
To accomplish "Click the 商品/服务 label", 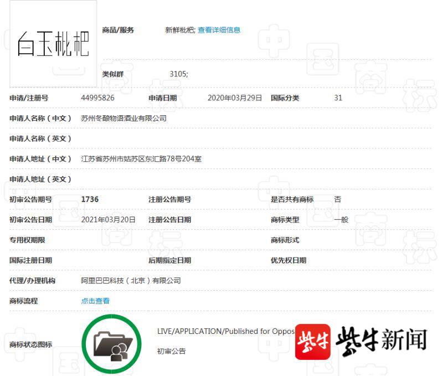I will click(118, 30).
